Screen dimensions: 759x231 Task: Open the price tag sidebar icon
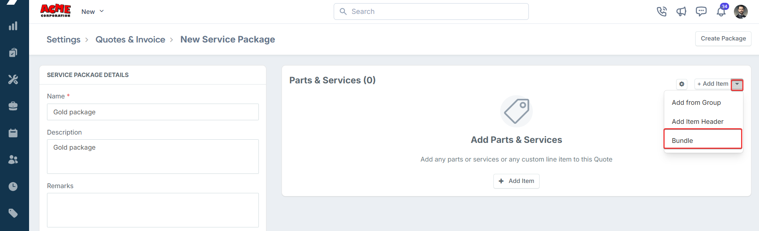pos(13,213)
